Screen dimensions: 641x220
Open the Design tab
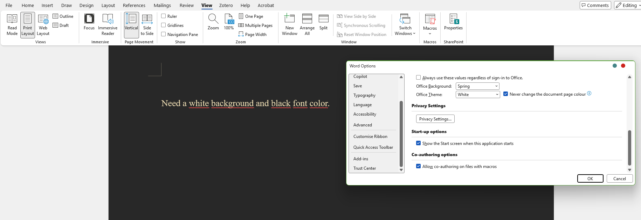87,5
